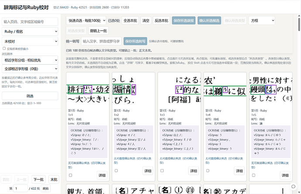Go to next batch with 下一批
Image resolution: width=301 pixels, height=194 pixels.
click(38, 180)
